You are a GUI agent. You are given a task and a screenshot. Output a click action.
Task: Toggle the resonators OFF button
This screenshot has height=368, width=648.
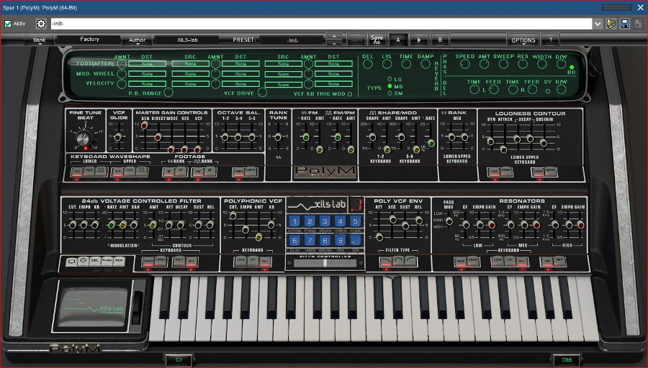coord(559,261)
